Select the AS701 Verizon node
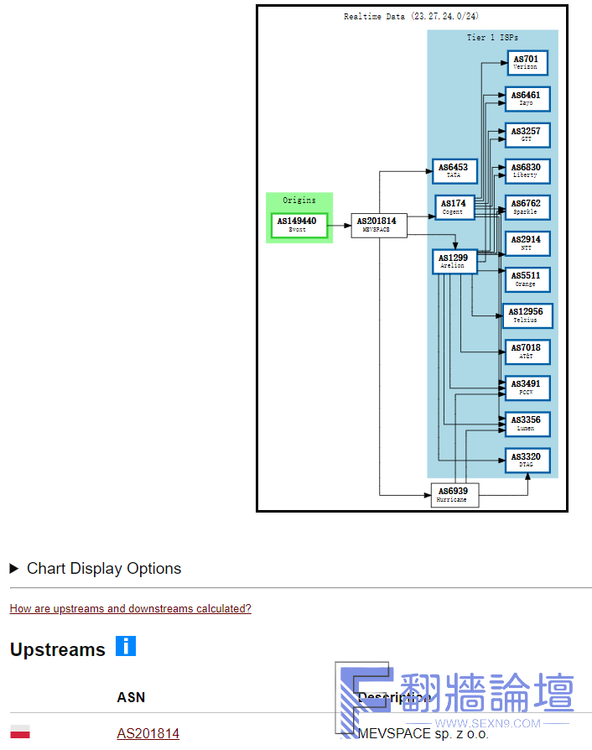Screen dimensions: 592x750 [x=527, y=63]
